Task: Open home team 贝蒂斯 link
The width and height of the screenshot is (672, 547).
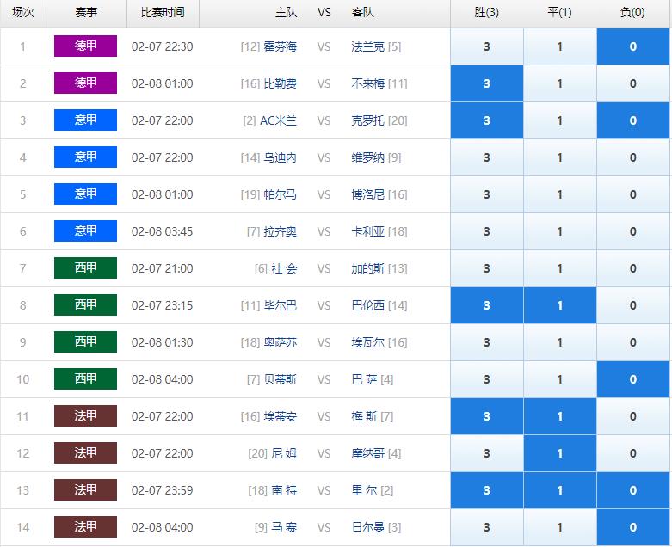Action: [280, 379]
